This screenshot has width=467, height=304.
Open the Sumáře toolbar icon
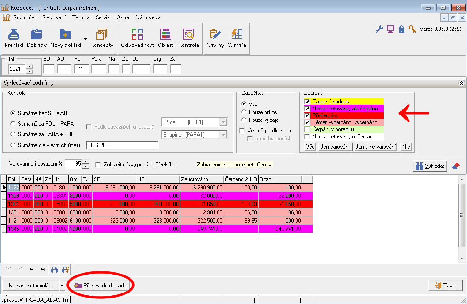point(237,38)
